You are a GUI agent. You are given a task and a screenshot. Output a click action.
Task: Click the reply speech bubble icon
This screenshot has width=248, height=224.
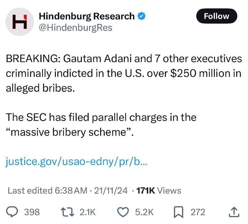12,212
